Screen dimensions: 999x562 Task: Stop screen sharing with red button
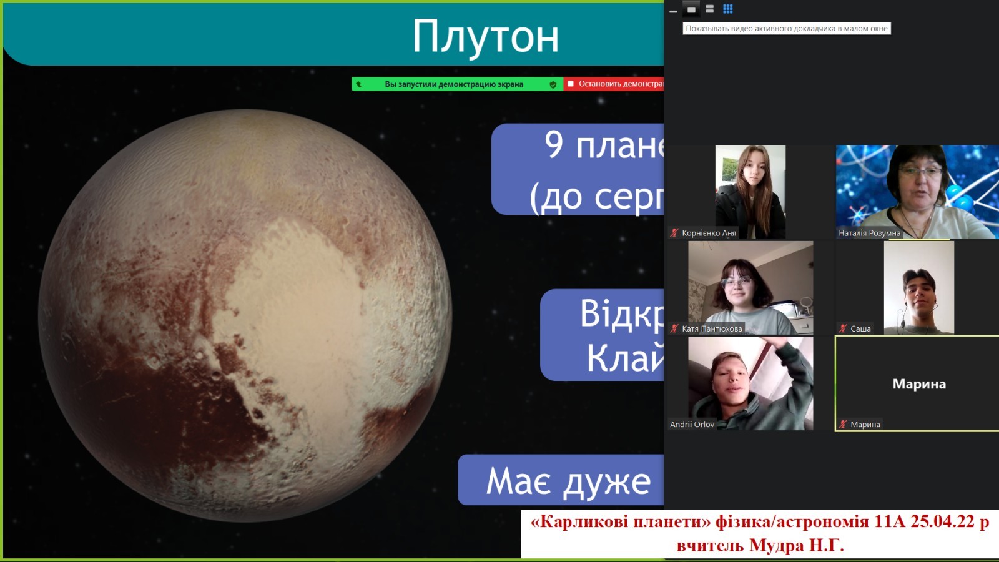click(x=614, y=84)
